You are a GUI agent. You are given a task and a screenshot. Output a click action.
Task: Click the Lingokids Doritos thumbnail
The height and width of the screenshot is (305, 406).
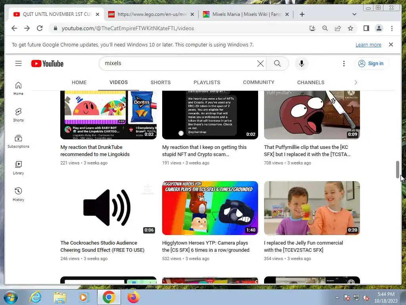[108, 115]
